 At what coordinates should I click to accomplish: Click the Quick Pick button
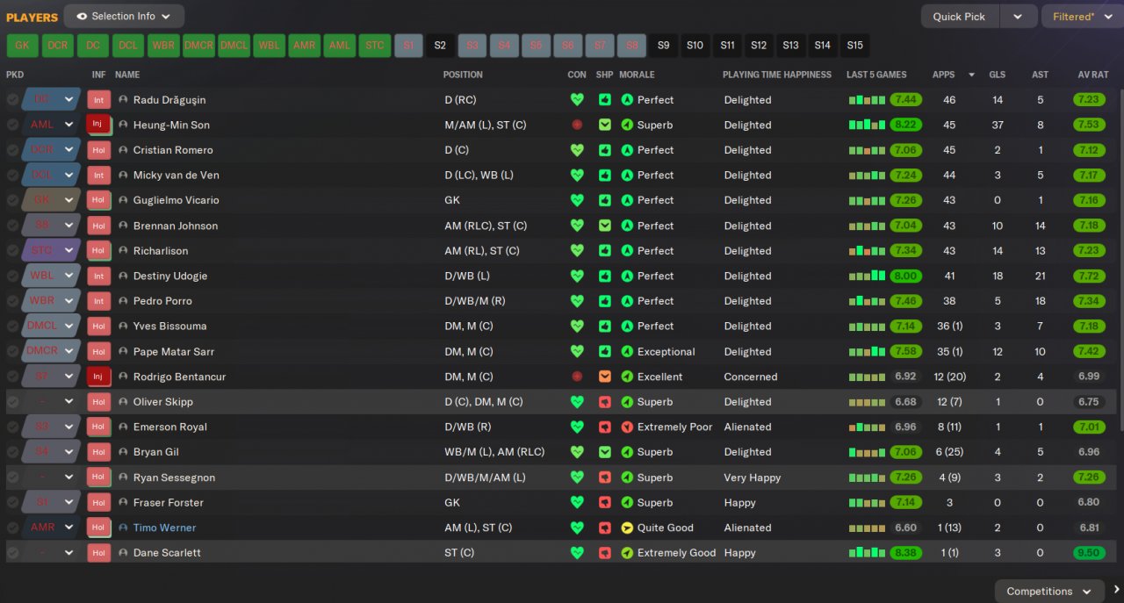pos(959,17)
